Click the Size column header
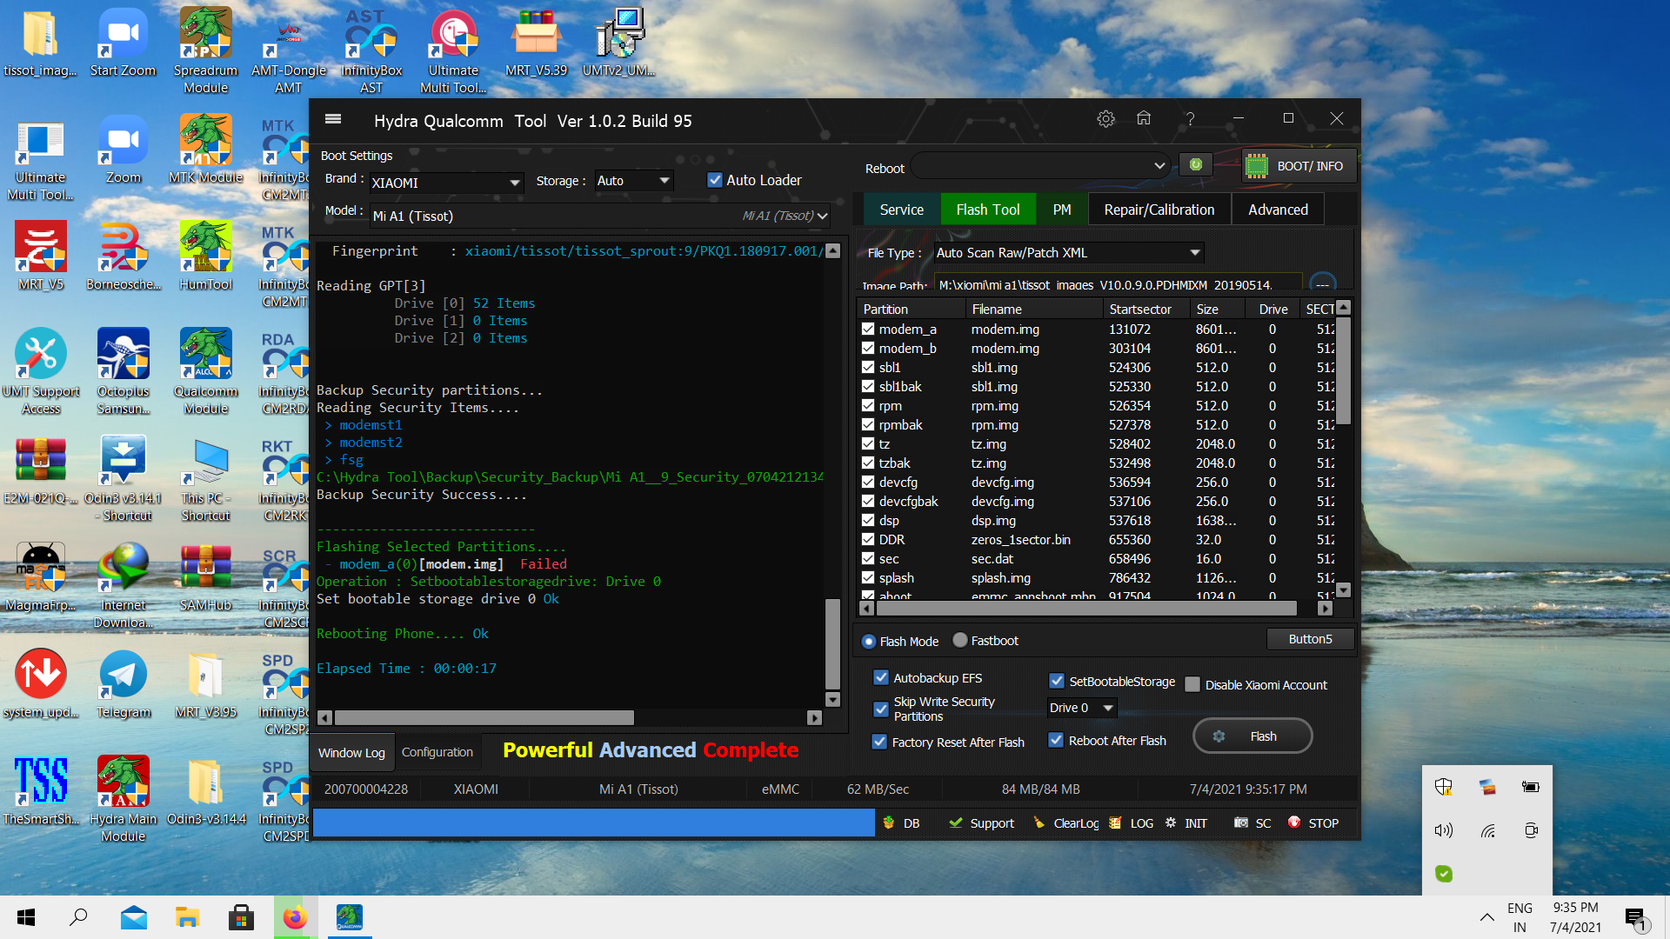Screen dimensions: 1670x939 coord(1217,309)
